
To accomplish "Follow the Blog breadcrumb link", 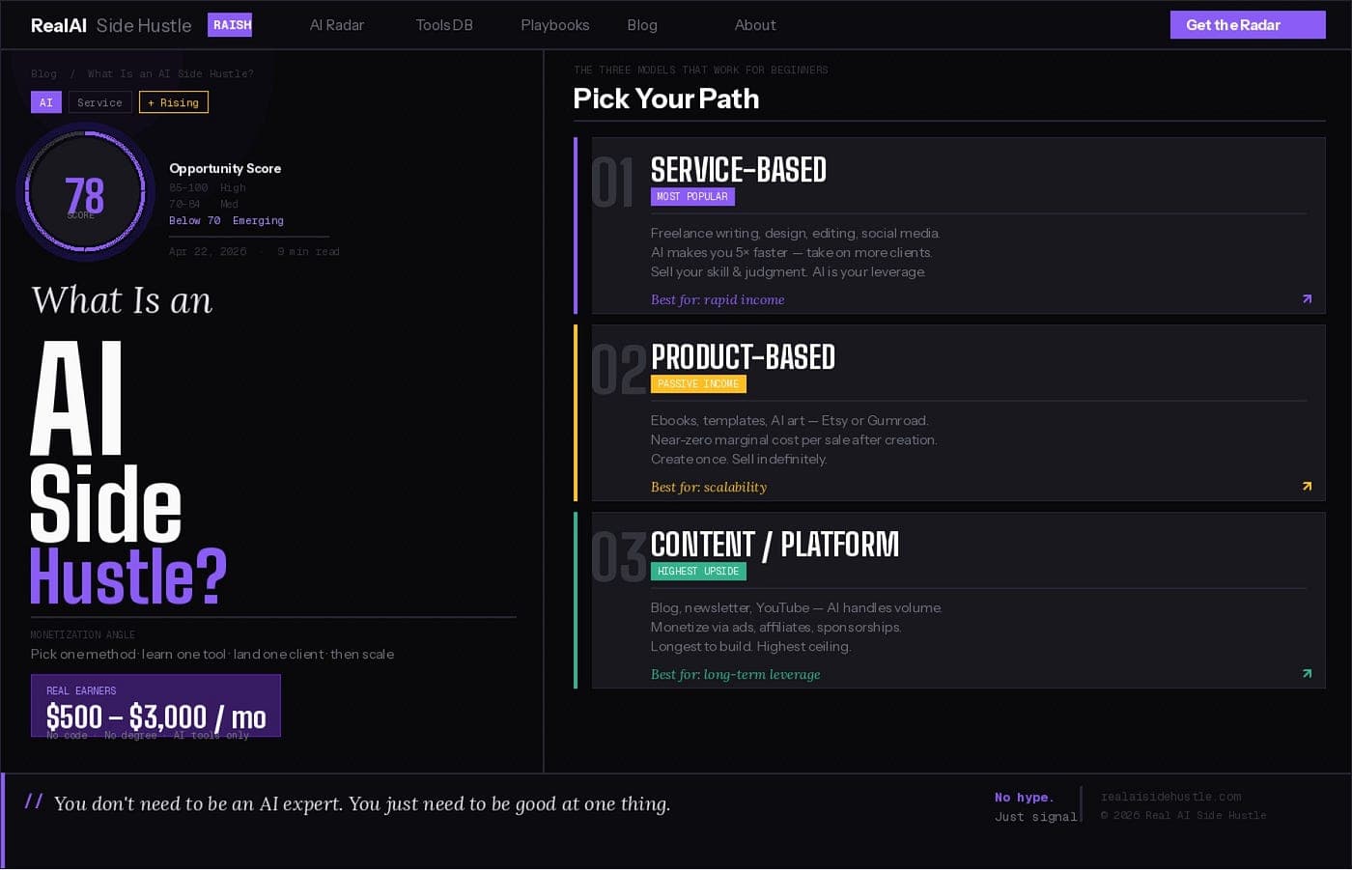I will (43, 73).
